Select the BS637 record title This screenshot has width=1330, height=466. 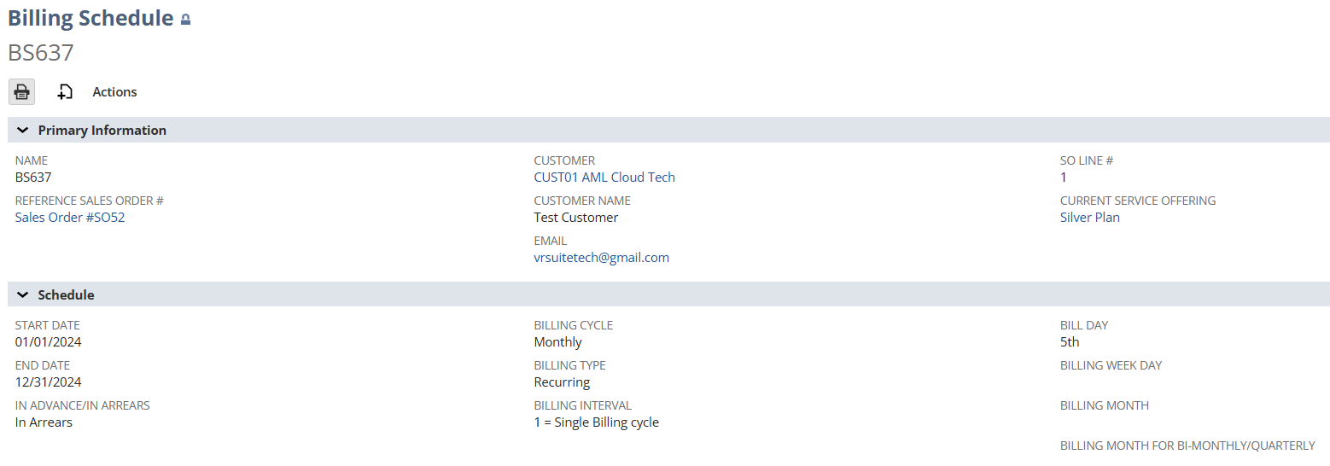pyautogui.click(x=41, y=53)
